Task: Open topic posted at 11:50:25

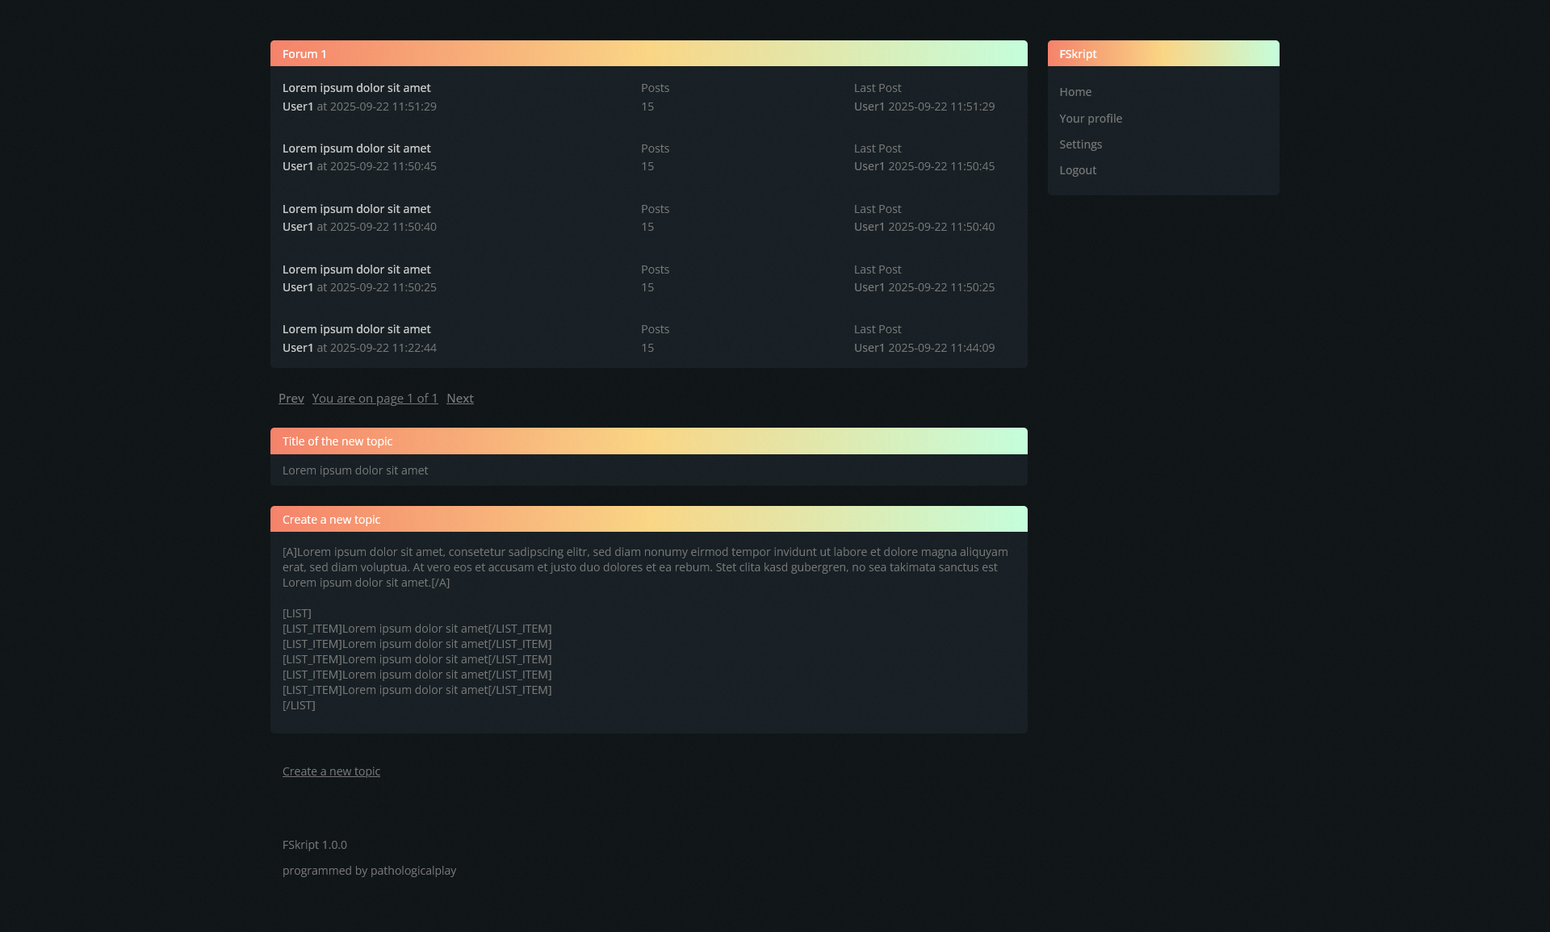Action: [x=356, y=270]
